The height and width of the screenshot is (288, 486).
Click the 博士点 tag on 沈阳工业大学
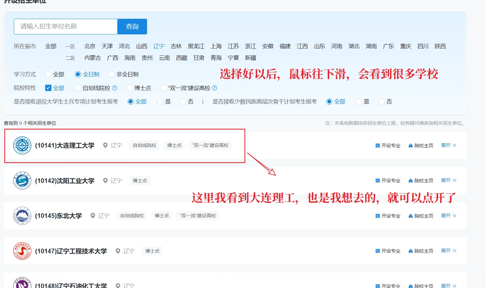coord(140,180)
